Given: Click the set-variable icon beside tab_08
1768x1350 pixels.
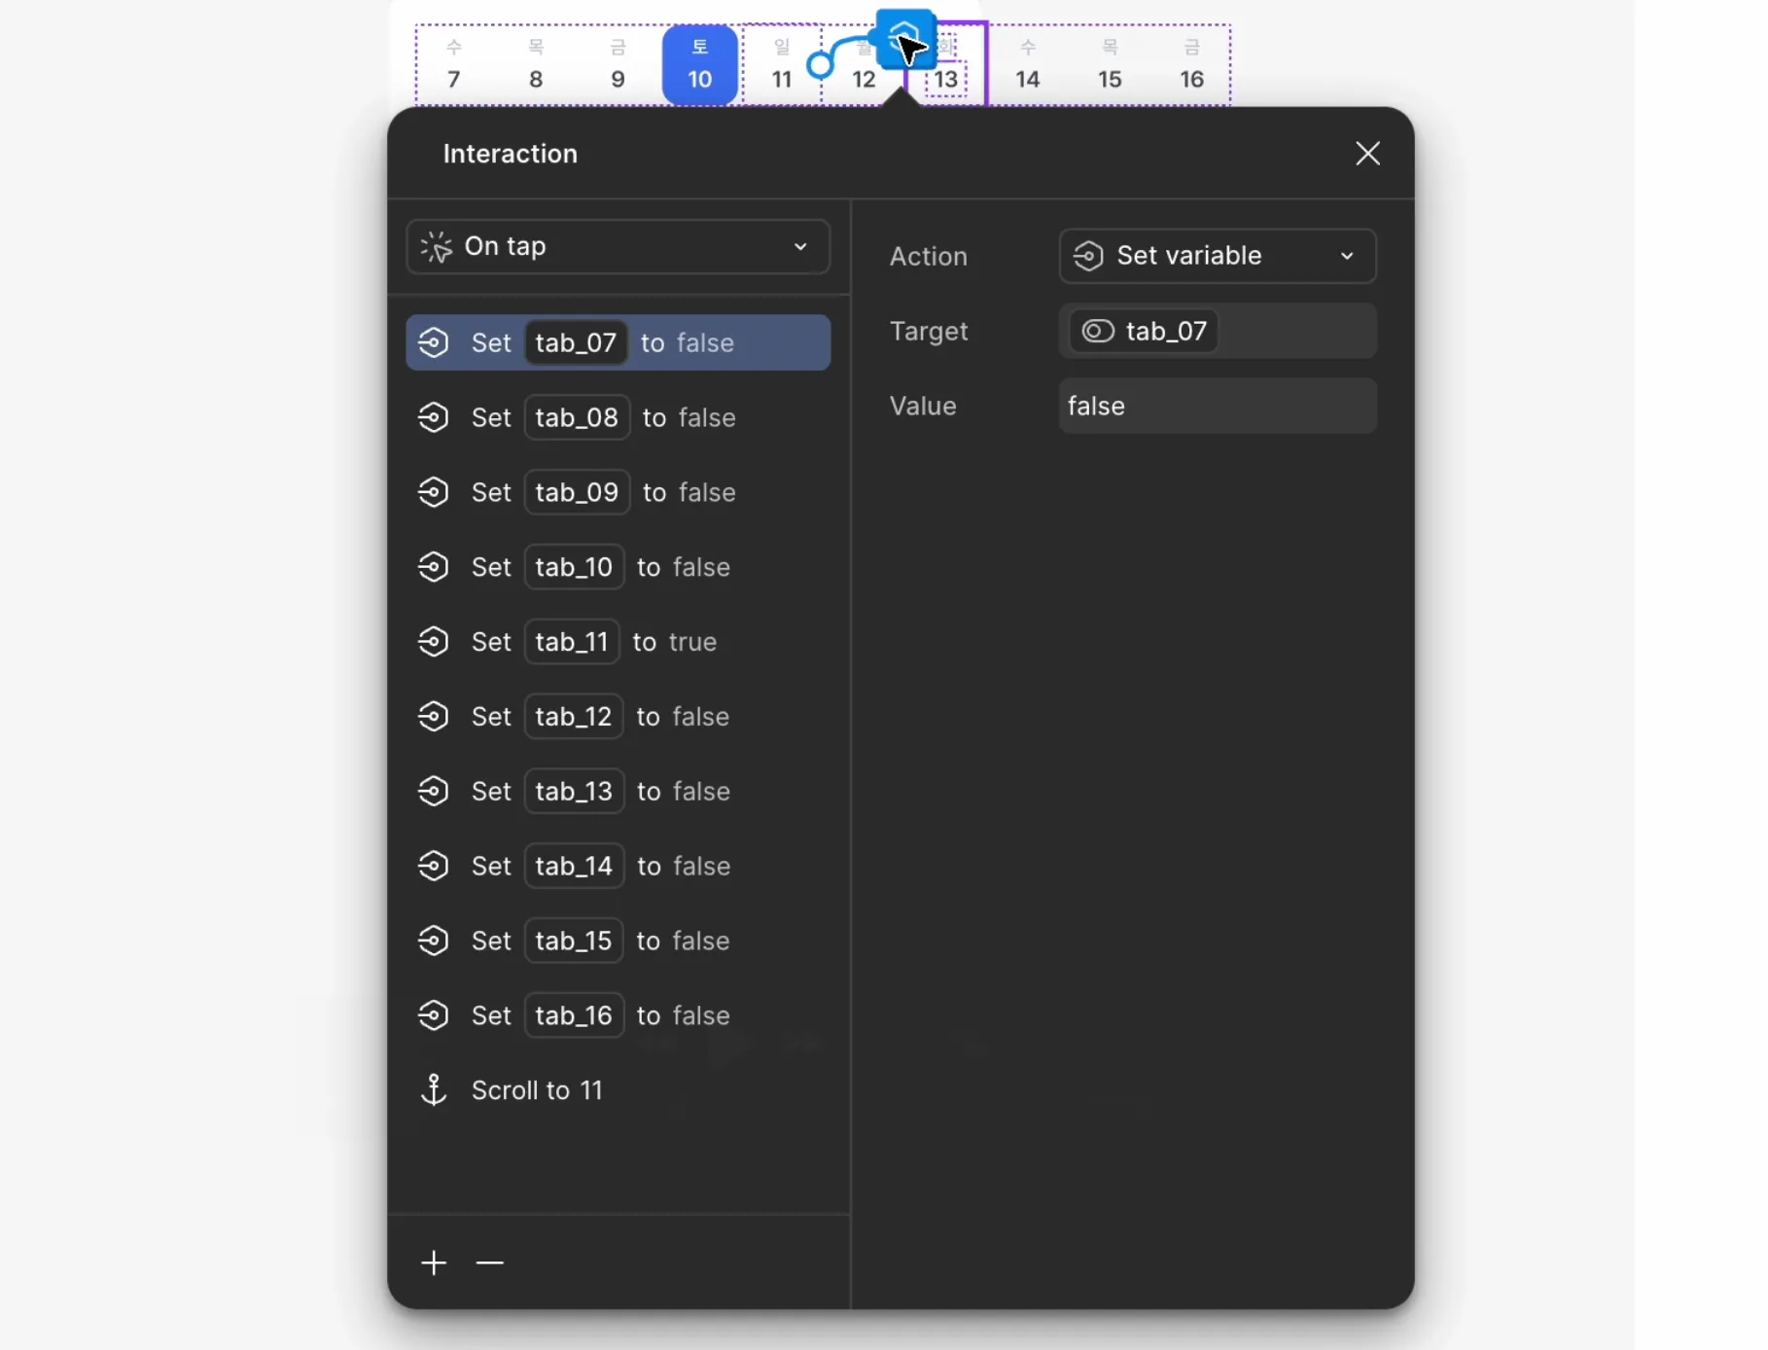Looking at the screenshot, I should pos(433,417).
